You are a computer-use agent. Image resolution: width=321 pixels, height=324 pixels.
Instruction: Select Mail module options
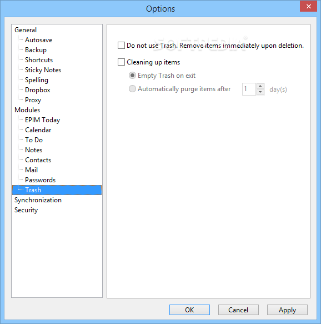click(31, 170)
